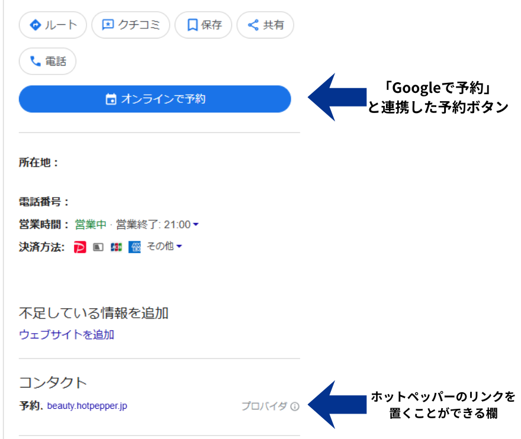This screenshot has height=439, width=521.
Task: Click the コンタクト section heading
Action: coord(53,382)
